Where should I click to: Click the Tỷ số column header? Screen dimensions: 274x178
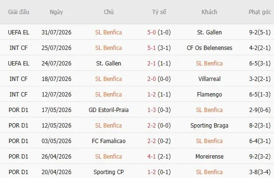[159, 12]
